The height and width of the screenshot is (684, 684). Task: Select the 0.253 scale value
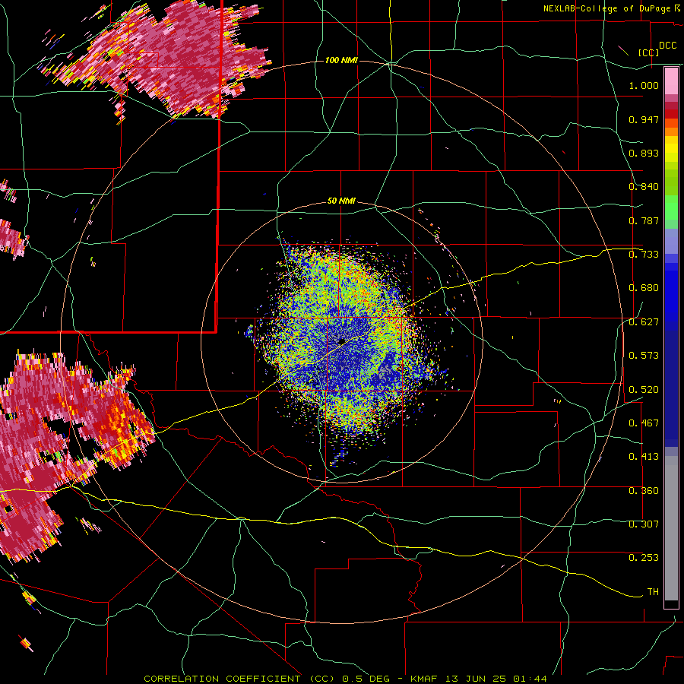tap(644, 558)
